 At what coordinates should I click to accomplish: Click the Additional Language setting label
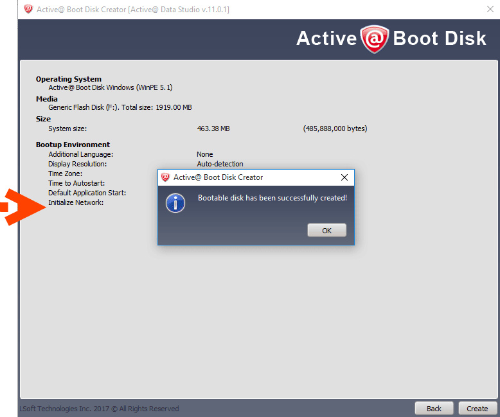[x=80, y=154]
